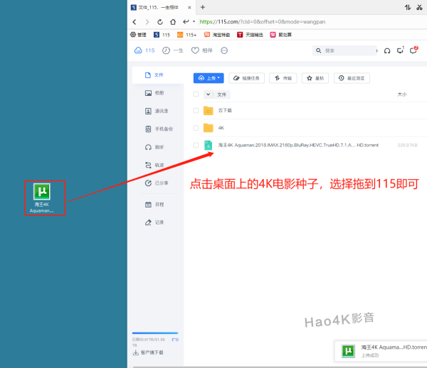
Task: Switch to the 一生 tab
Action: click(172, 50)
